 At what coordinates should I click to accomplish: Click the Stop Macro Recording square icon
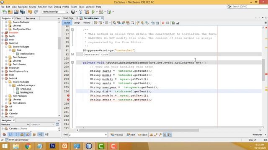pyautogui.click(x=167, y=23)
